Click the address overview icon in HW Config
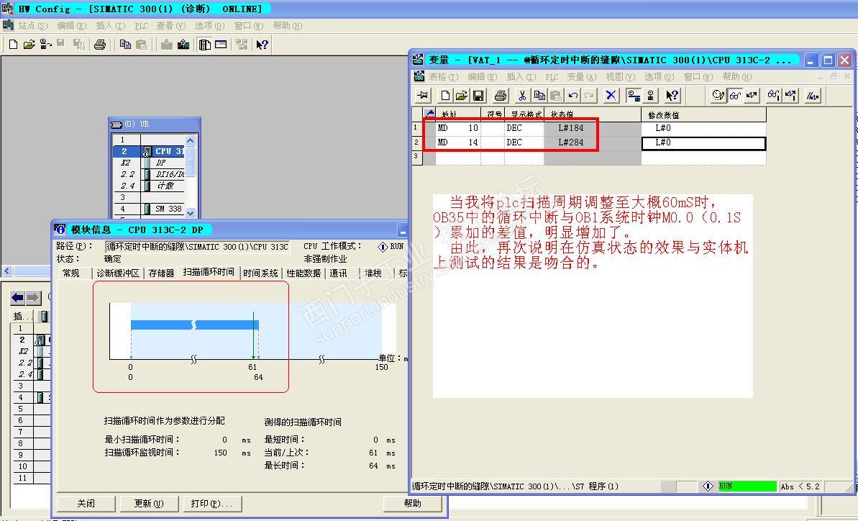Viewport: 858px width, 521px height. pyautogui.click(x=221, y=45)
